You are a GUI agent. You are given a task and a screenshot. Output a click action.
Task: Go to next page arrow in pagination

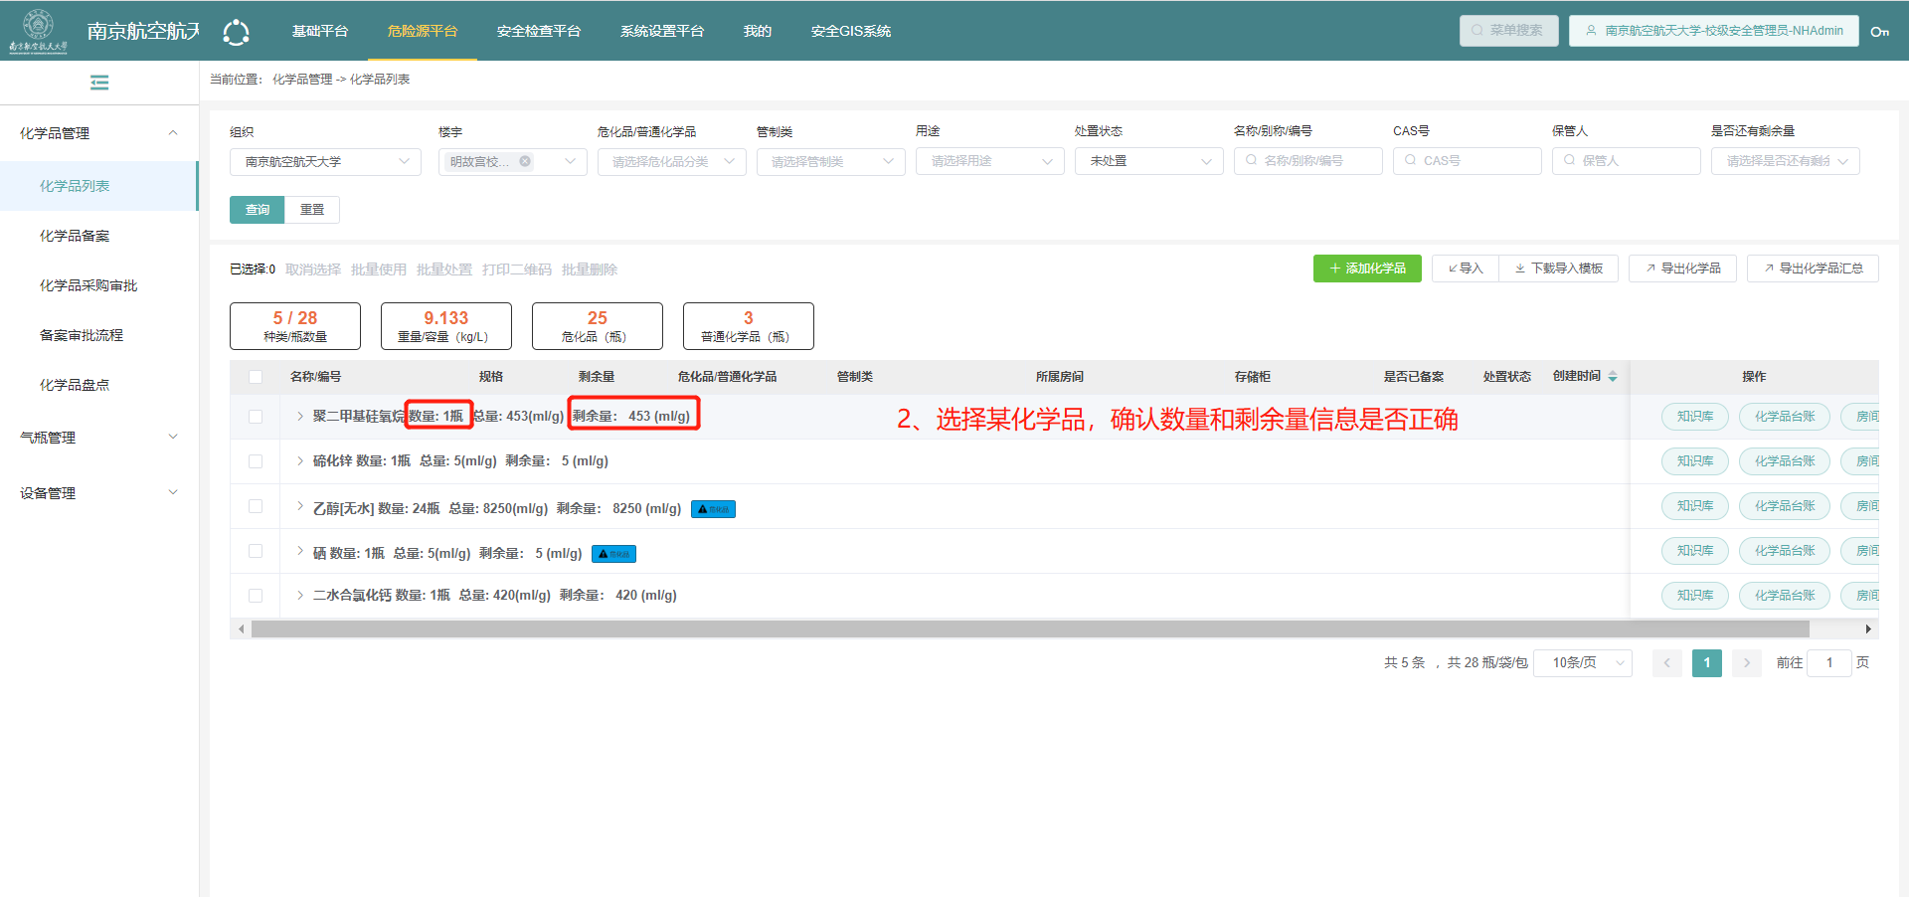pyautogui.click(x=1746, y=663)
